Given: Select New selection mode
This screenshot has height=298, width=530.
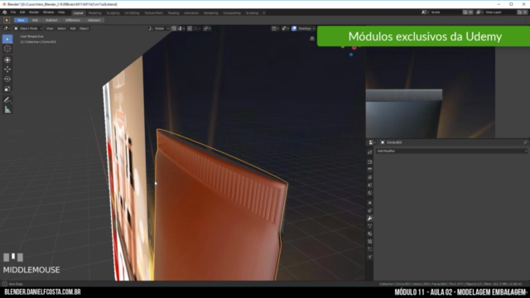Looking at the screenshot, I should pyautogui.click(x=21, y=20).
